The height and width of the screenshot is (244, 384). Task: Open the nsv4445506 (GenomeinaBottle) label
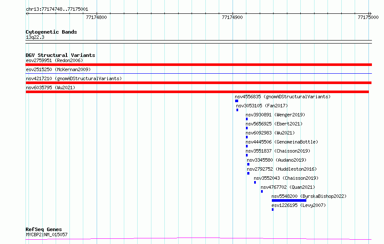point(282,142)
